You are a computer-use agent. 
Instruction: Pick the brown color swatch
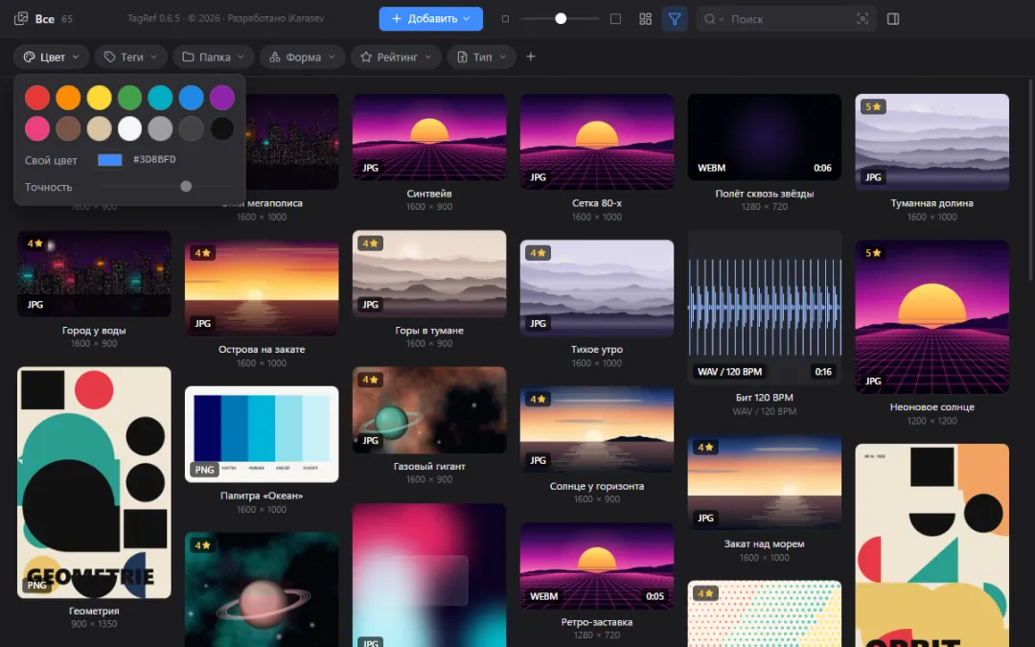pos(68,128)
